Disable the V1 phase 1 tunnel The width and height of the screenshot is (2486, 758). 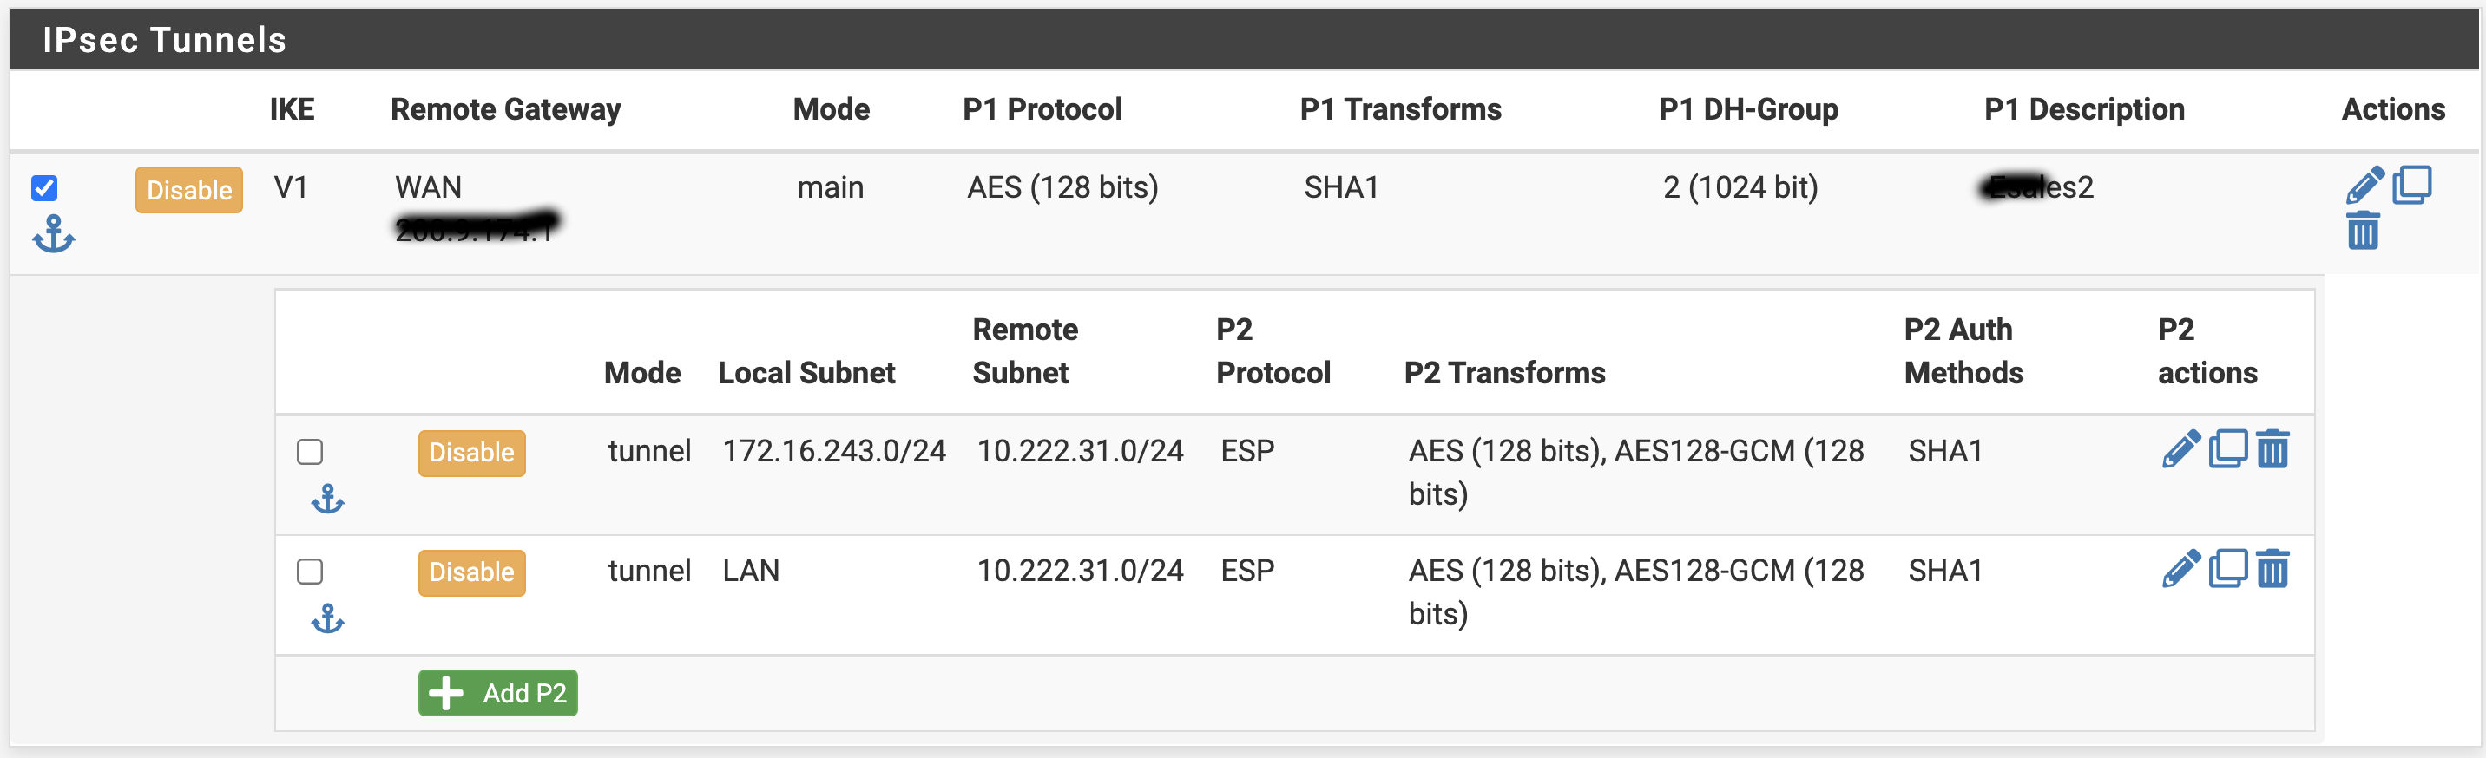point(188,190)
